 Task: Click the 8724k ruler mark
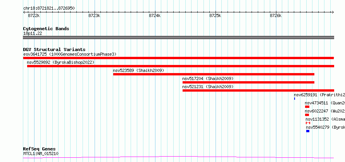tap(155, 15)
